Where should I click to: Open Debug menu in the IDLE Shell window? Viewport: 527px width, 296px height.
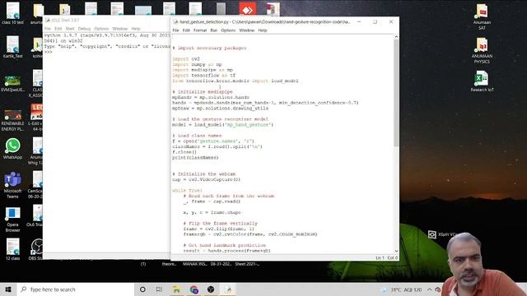click(84, 29)
